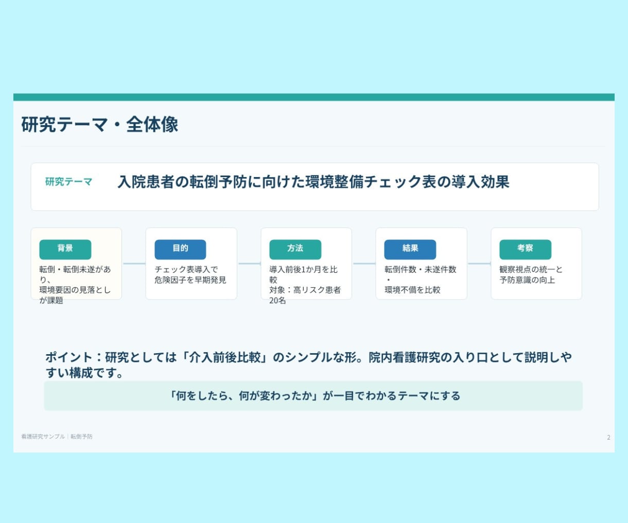Click the text 転倒・転倒未遂があり、

point(75,274)
